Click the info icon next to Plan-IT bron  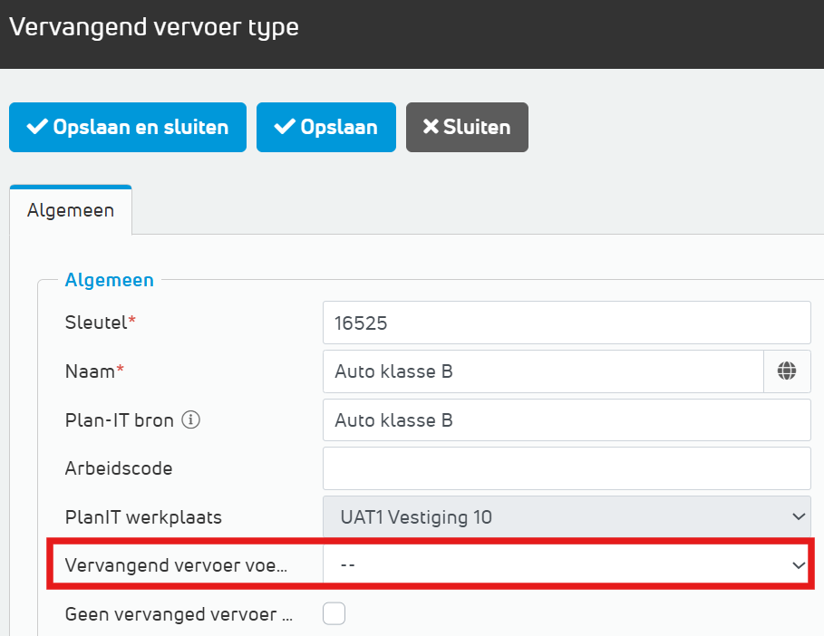point(190,420)
